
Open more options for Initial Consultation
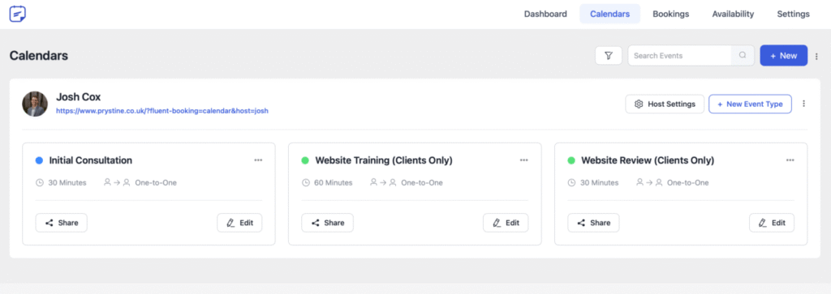258,160
